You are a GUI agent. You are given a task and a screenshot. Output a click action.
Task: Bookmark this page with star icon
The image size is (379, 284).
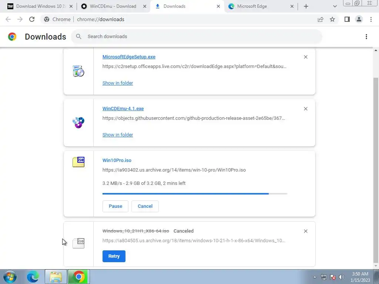(332, 19)
